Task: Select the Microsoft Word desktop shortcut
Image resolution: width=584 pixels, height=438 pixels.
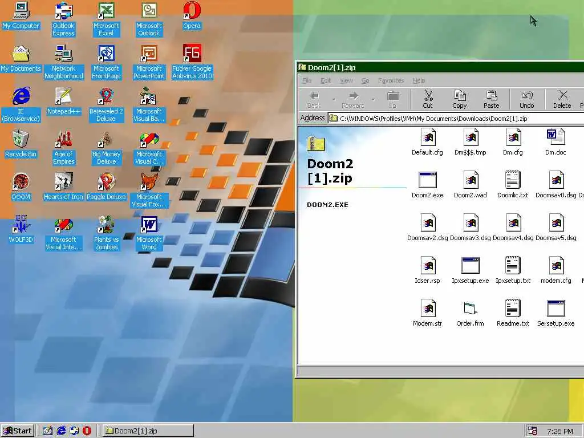Action: [x=149, y=233]
